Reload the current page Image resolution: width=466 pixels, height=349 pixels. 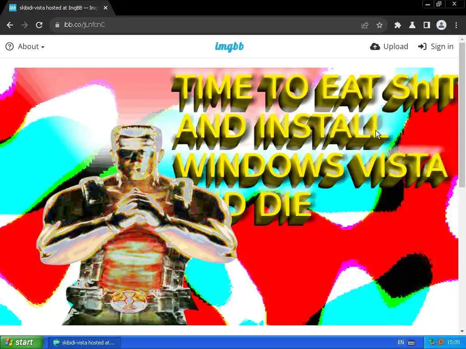click(x=39, y=25)
